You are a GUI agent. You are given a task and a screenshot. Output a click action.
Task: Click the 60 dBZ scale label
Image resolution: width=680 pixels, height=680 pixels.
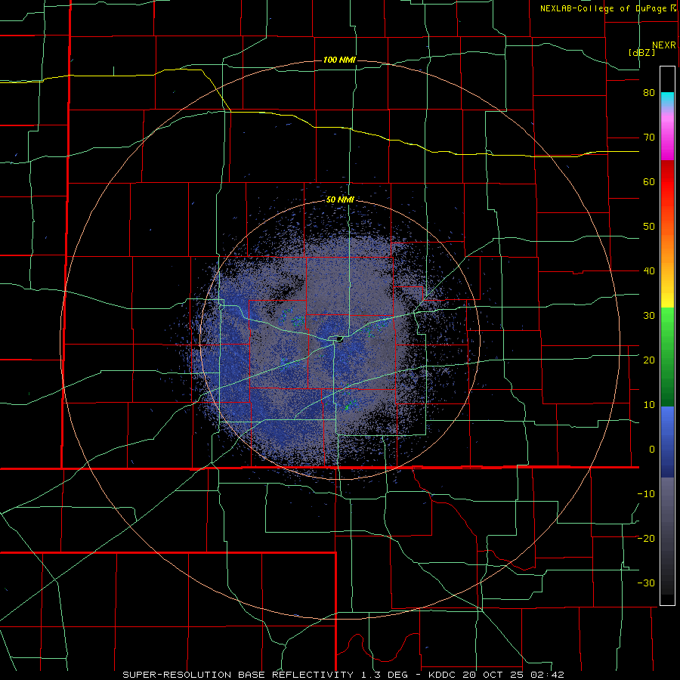click(x=649, y=181)
